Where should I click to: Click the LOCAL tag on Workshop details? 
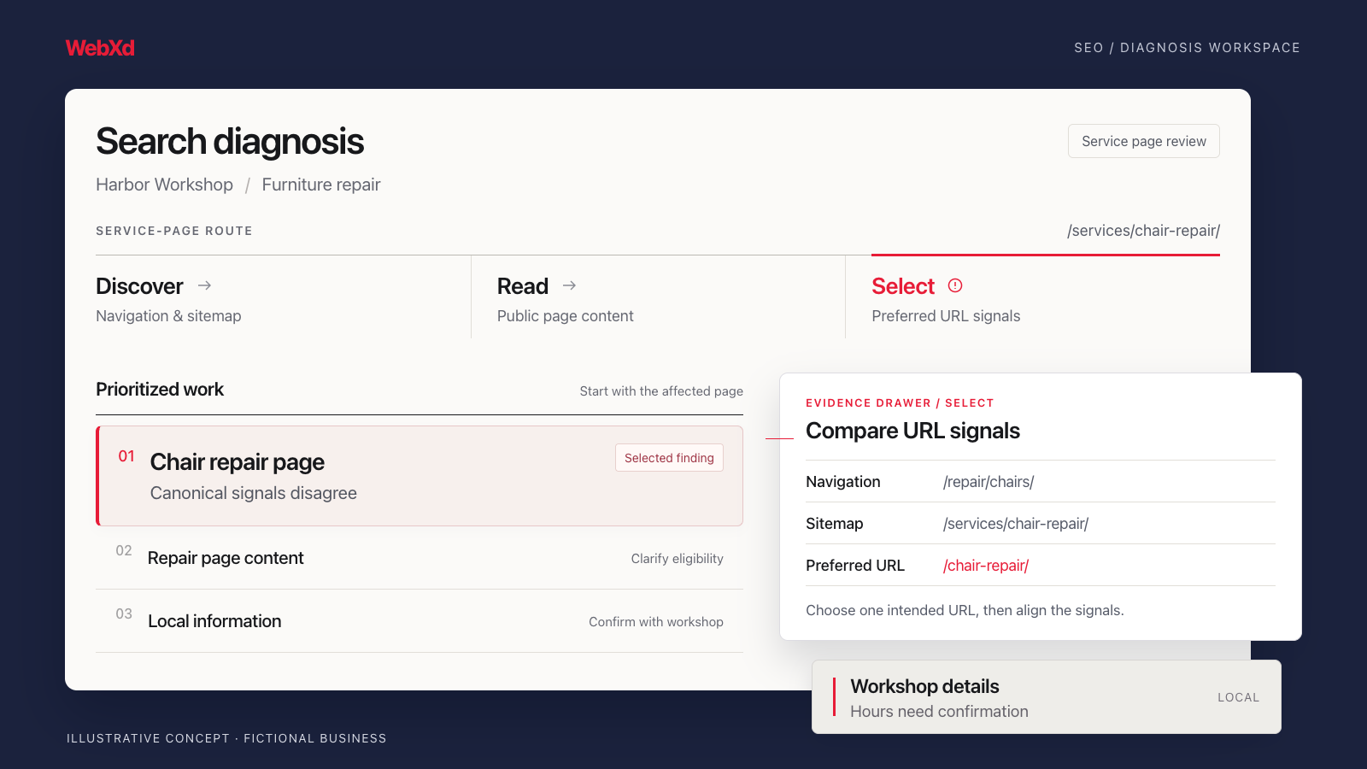click(x=1238, y=697)
